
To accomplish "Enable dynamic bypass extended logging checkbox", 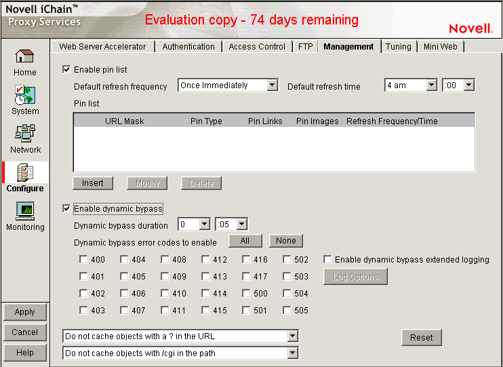I will [327, 259].
